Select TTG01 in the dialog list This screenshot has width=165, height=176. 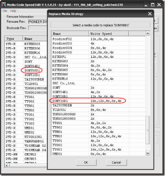(x=98, y=123)
